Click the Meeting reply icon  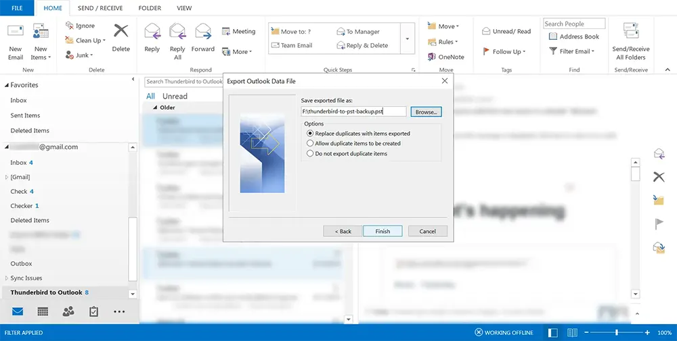coord(225,32)
